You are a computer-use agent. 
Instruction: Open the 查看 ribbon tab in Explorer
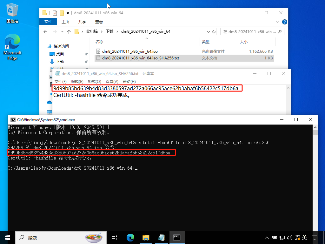pos(99,22)
